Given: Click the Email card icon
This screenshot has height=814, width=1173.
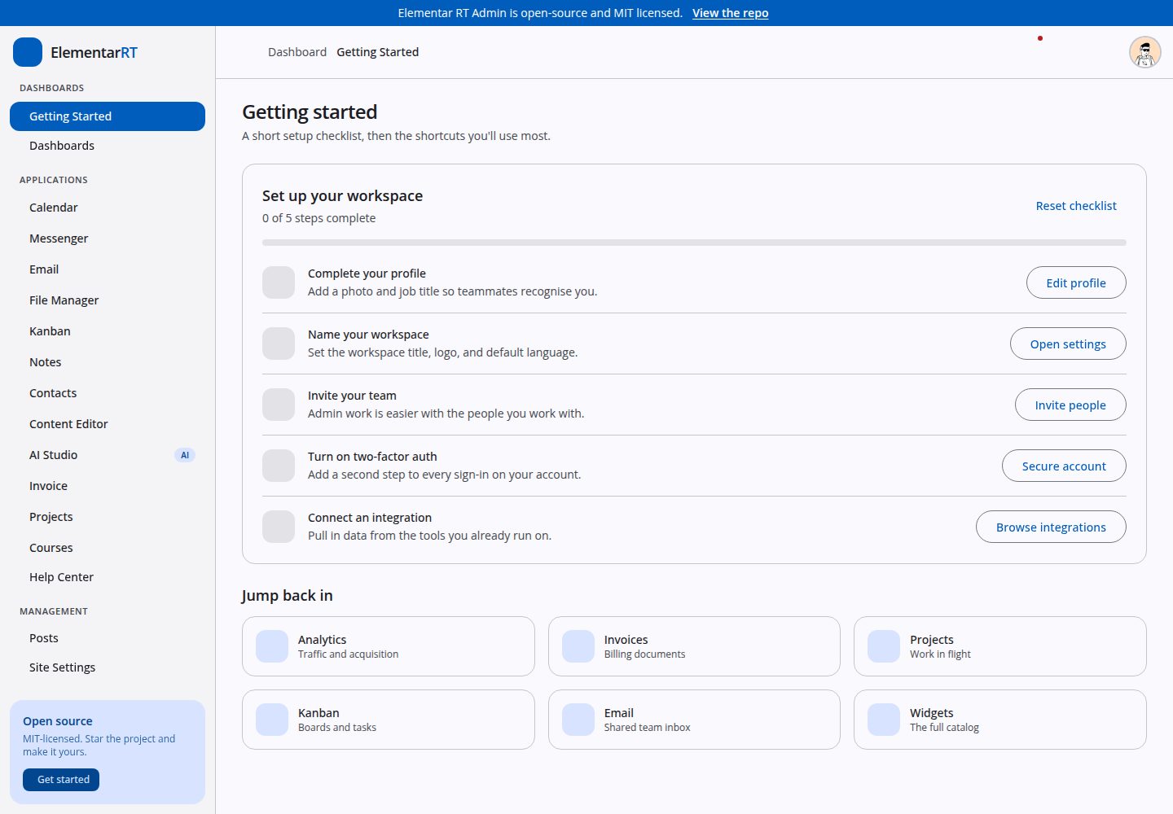Looking at the screenshot, I should (x=578, y=720).
